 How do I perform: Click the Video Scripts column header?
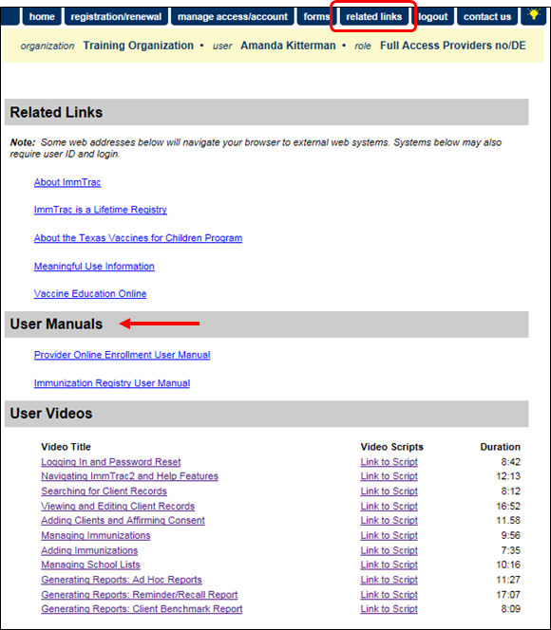pyautogui.click(x=391, y=447)
